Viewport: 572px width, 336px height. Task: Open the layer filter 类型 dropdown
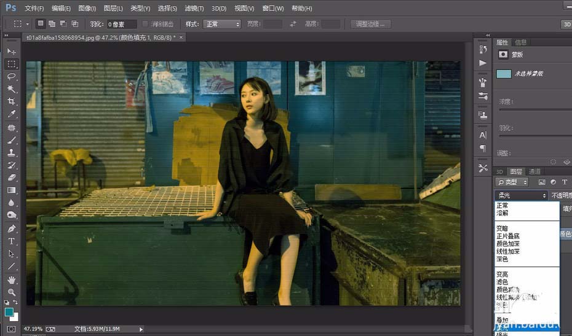pyautogui.click(x=513, y=182)
